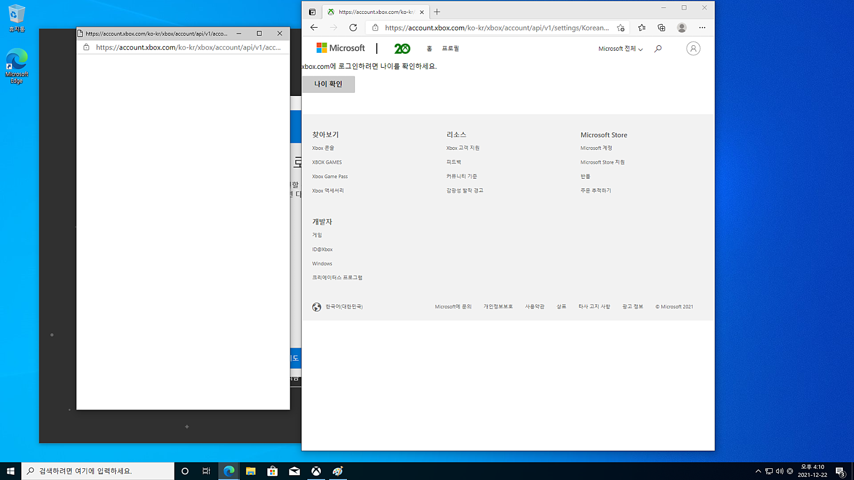Click the Microsoft logo on the page
Viewport: 854px width, 480px height.
pos(341,48)
